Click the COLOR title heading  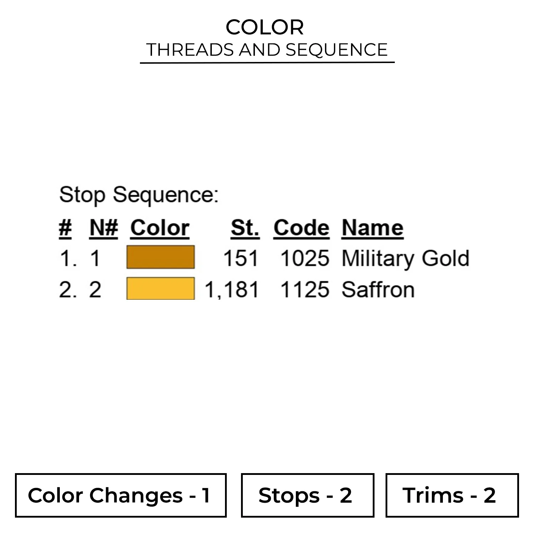coord(265,27)
